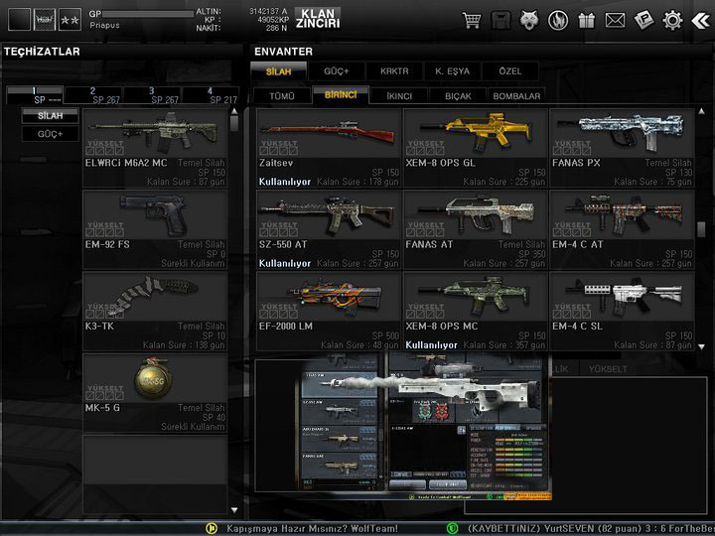This screenshot has height=536, width=715.
Task: Open the YÜKSELT tab below inventory
Action: click(x=608, y=368)
